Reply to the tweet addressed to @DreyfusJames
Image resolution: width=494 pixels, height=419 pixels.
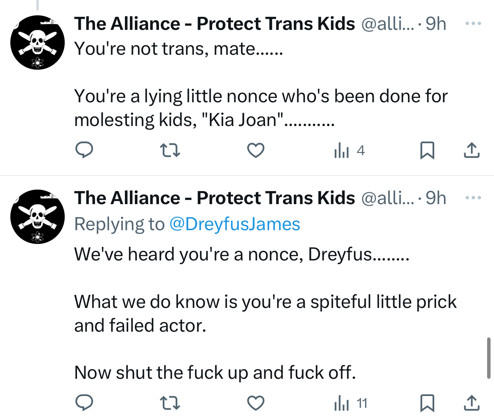point(84,403)
